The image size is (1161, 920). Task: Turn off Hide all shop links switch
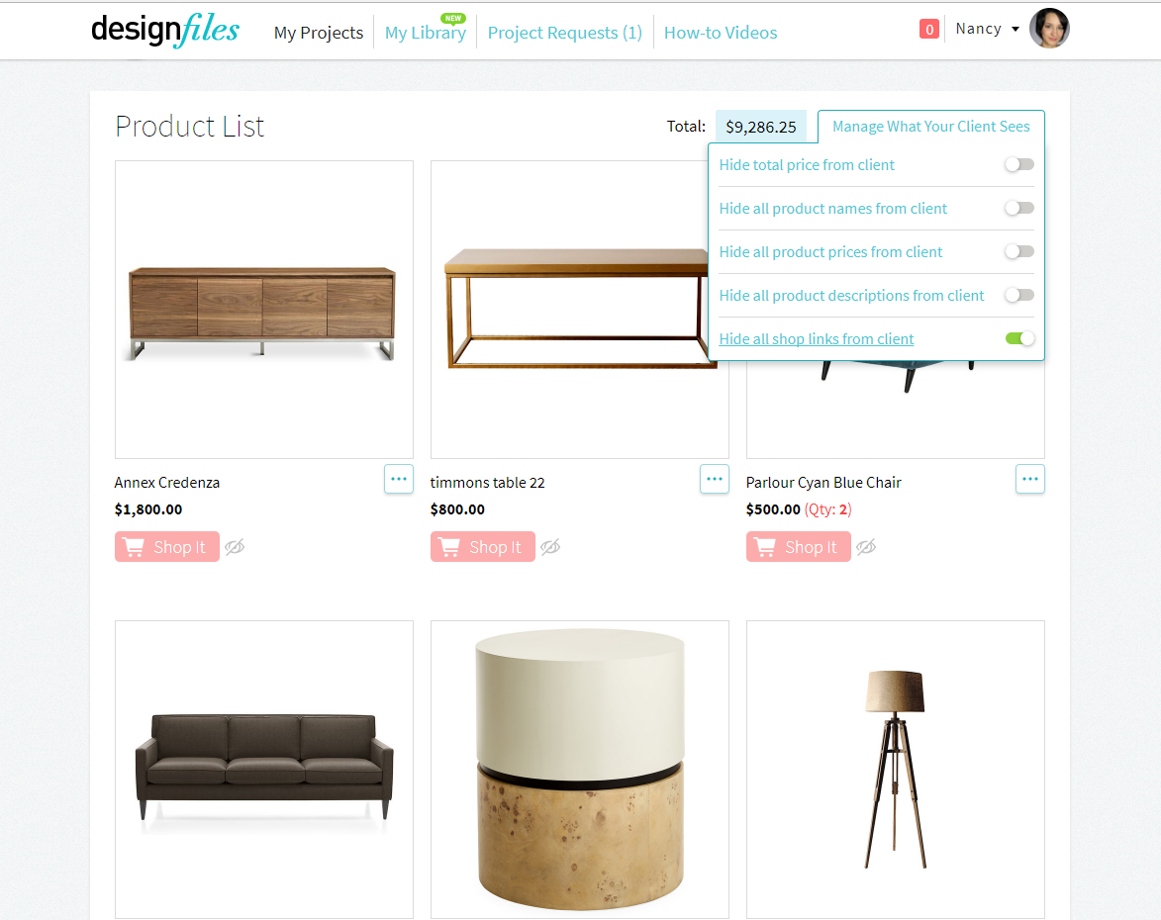point(1019,338)
